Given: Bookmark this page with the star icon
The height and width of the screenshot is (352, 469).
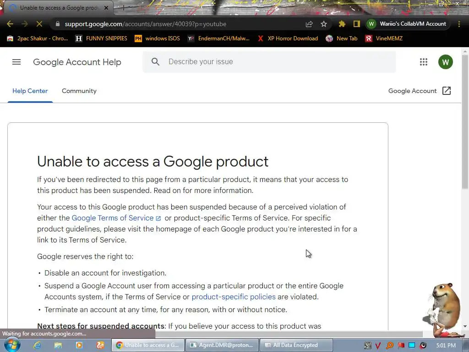Looking at the screenshot, I should 324,24.
